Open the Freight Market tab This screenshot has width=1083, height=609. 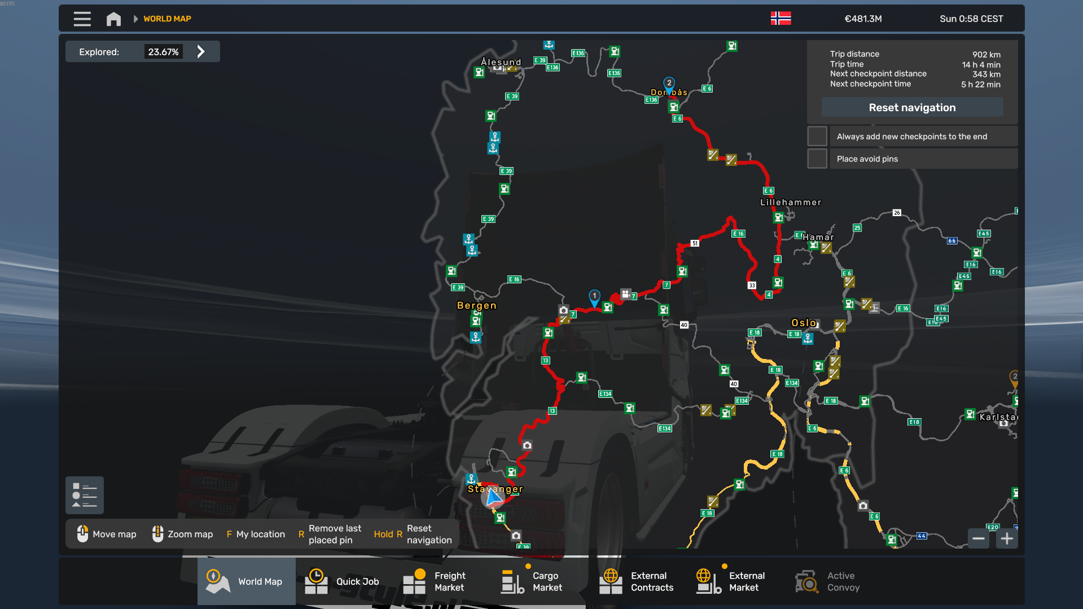[442, 581]
